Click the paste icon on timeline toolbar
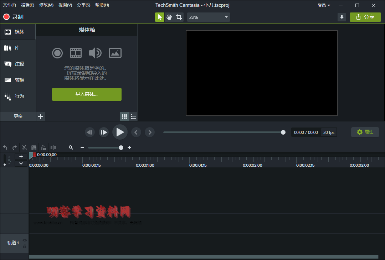 pyautogui.click(x=43, y=147)
